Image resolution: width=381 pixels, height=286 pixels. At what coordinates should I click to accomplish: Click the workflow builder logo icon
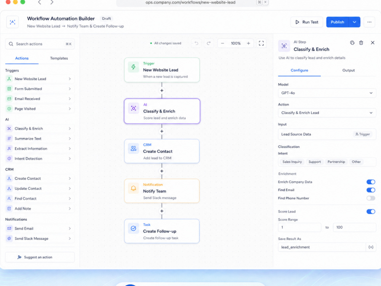(13, 22)
